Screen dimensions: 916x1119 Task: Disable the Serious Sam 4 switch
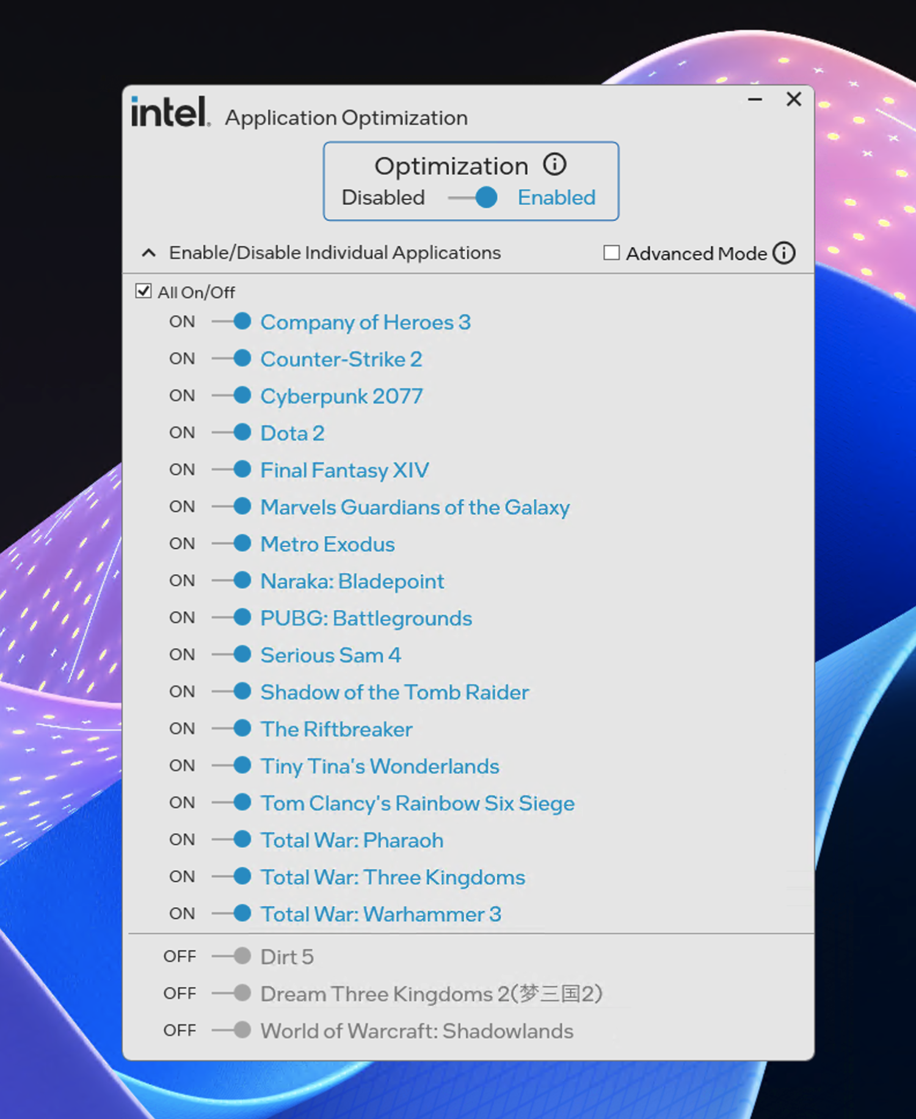[x=231, y=654]
